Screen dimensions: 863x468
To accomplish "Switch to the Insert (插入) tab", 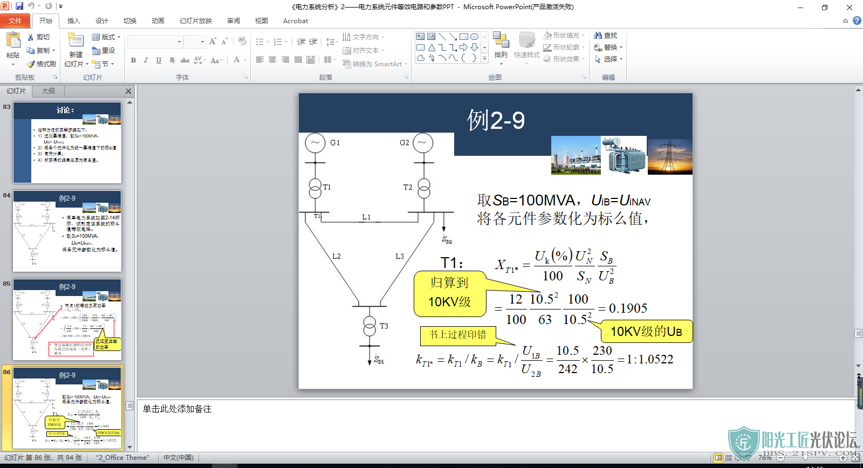I will pos(73,21).
